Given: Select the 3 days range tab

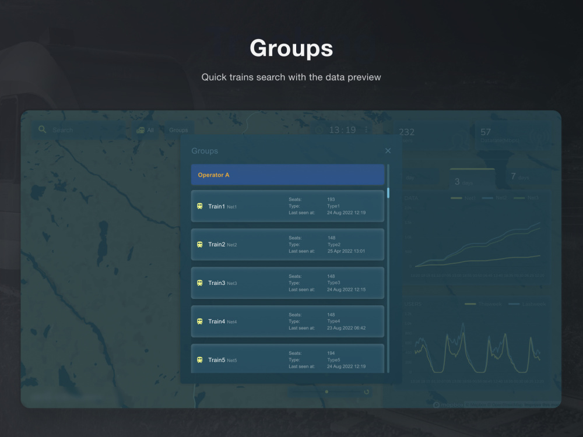Looking at the screenshot, I should click(472, 179).
